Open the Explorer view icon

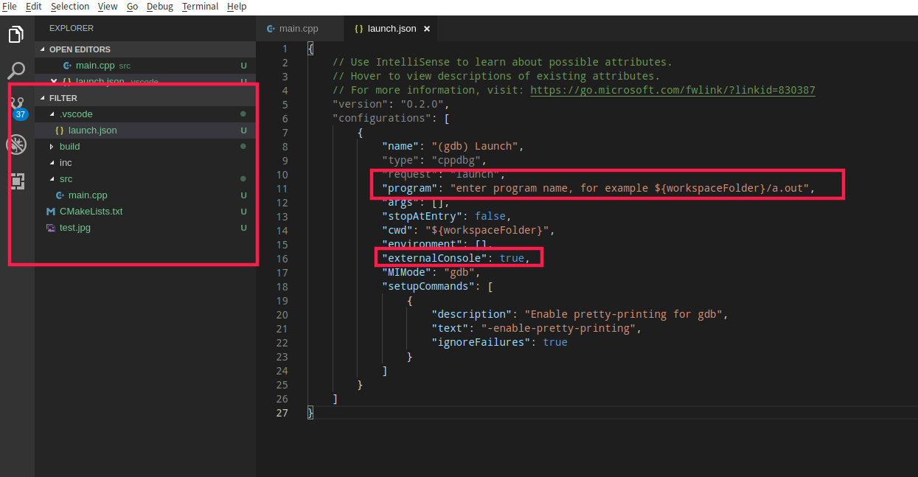pyautogui.click(x=15, y=34)
